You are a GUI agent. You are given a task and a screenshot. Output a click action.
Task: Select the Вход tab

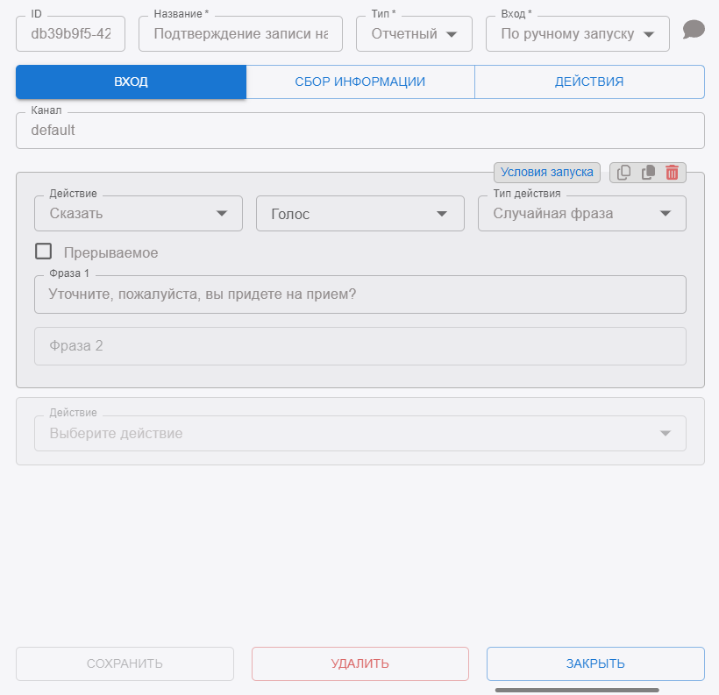131,82
